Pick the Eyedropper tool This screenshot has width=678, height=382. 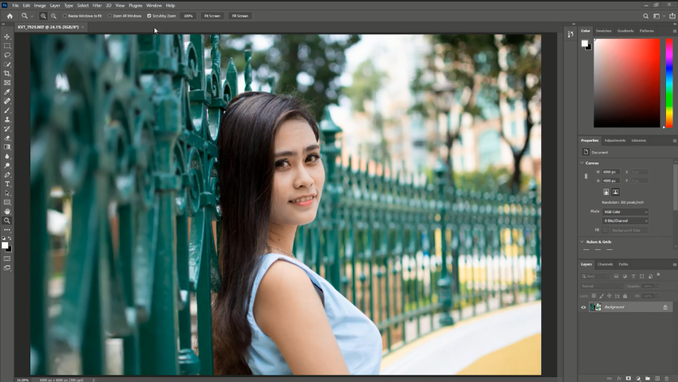point(7,92)
